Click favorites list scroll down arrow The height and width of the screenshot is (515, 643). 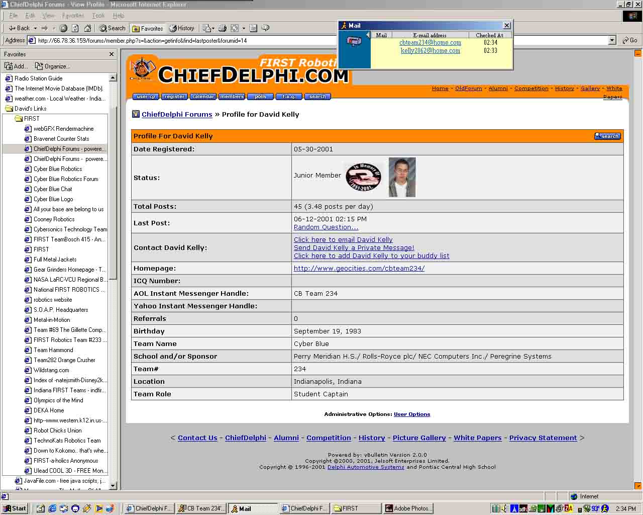pyautogui.click(x=113, y=485)
